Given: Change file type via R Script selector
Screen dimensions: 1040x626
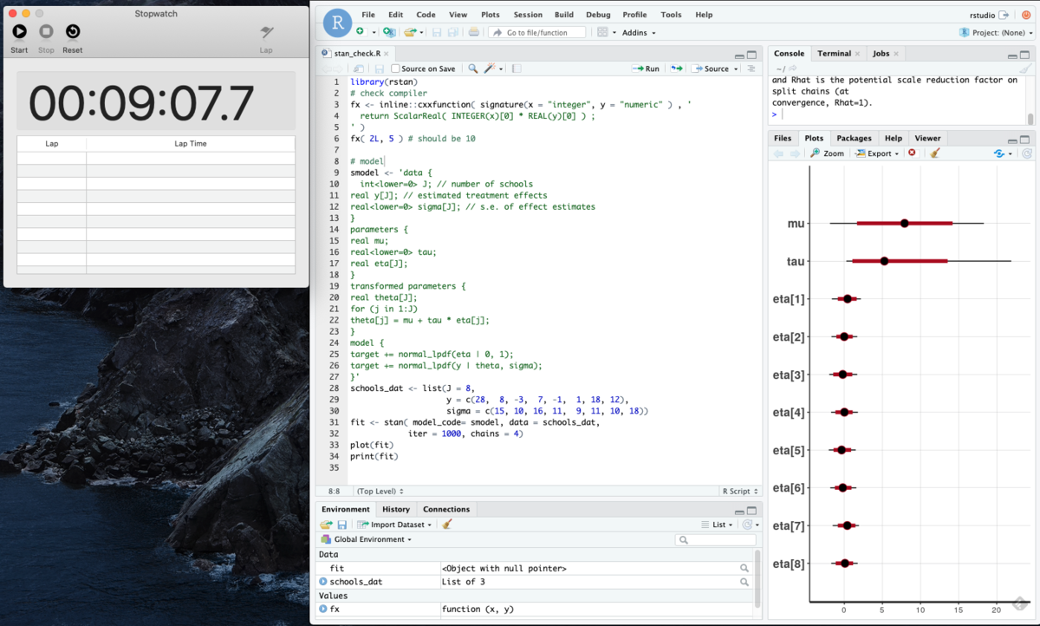Looking at the screenshot, I should coord(740,491).
